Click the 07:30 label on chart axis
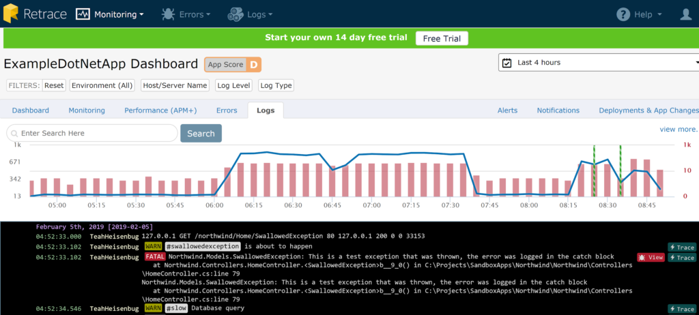Image resolution: width=699 pixels, height=315 pixels. (451, 205)
